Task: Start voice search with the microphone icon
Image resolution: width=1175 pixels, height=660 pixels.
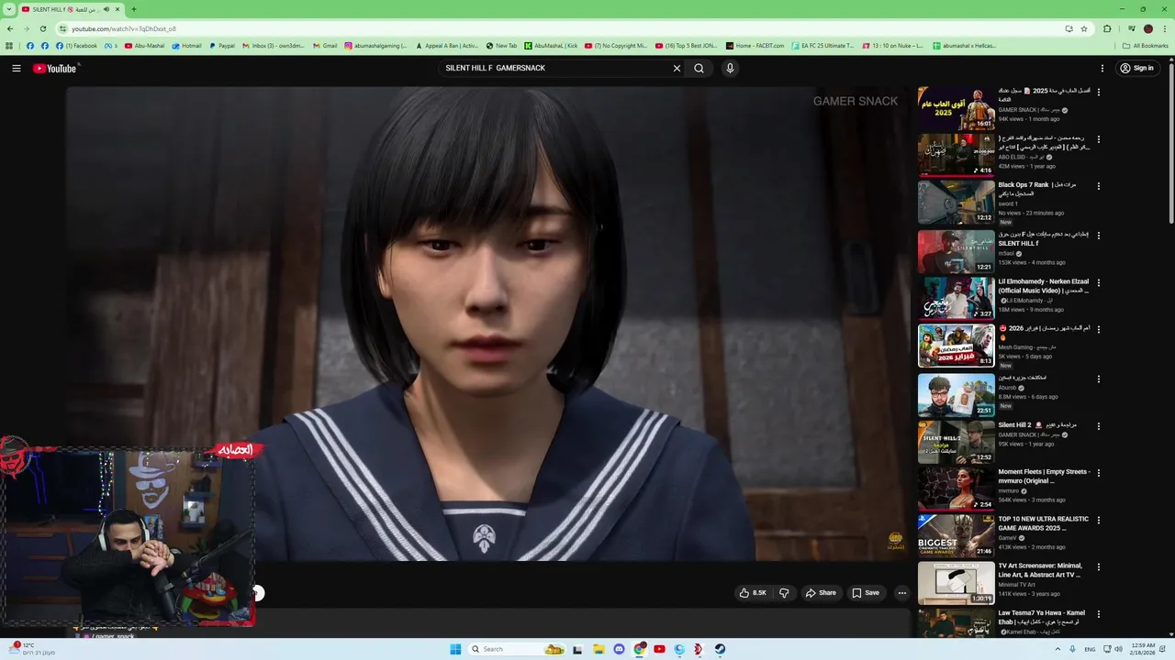Action: [730, 69]
